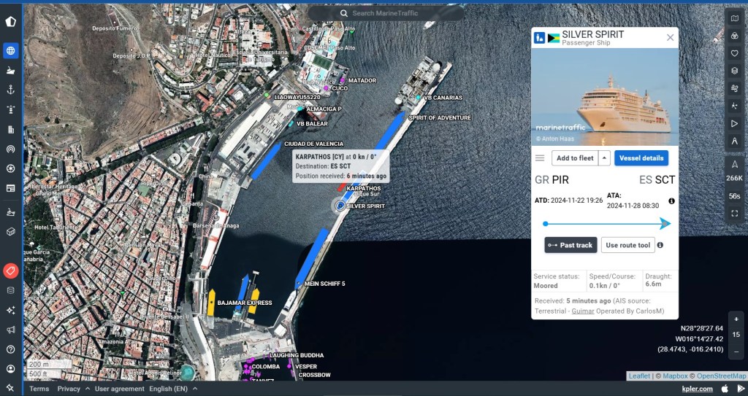This screenshot has height=396, width=748.
Task: Click the Vessel details button
Action: 641,158
